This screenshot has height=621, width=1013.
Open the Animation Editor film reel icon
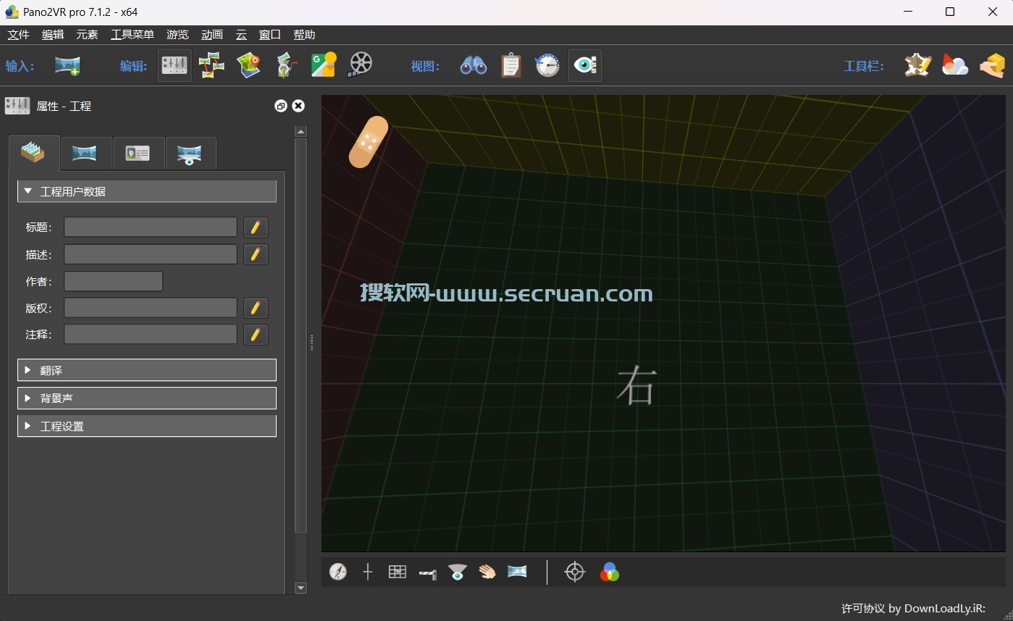coord(360,66)
